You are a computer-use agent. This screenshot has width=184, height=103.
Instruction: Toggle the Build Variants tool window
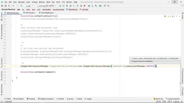[1, 90]
